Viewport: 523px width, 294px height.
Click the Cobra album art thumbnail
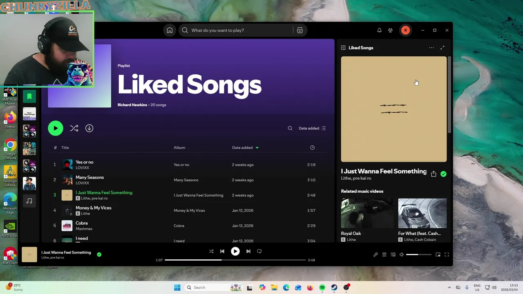point(67,225)
